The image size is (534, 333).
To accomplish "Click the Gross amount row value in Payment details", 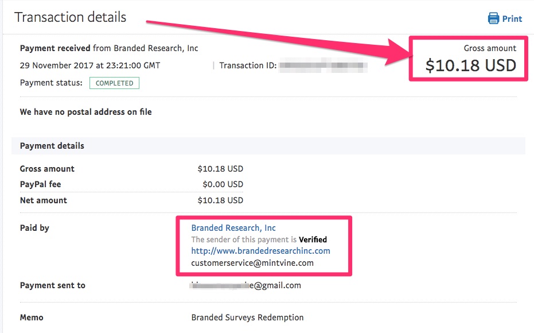I will [x=220, y=169].
